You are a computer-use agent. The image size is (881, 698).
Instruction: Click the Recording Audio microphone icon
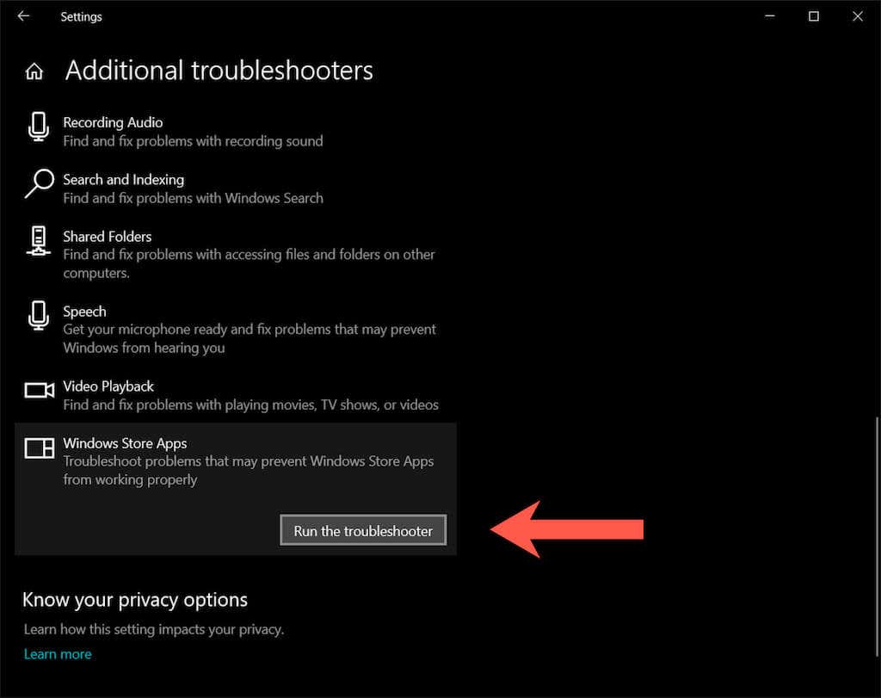(38, 127)
